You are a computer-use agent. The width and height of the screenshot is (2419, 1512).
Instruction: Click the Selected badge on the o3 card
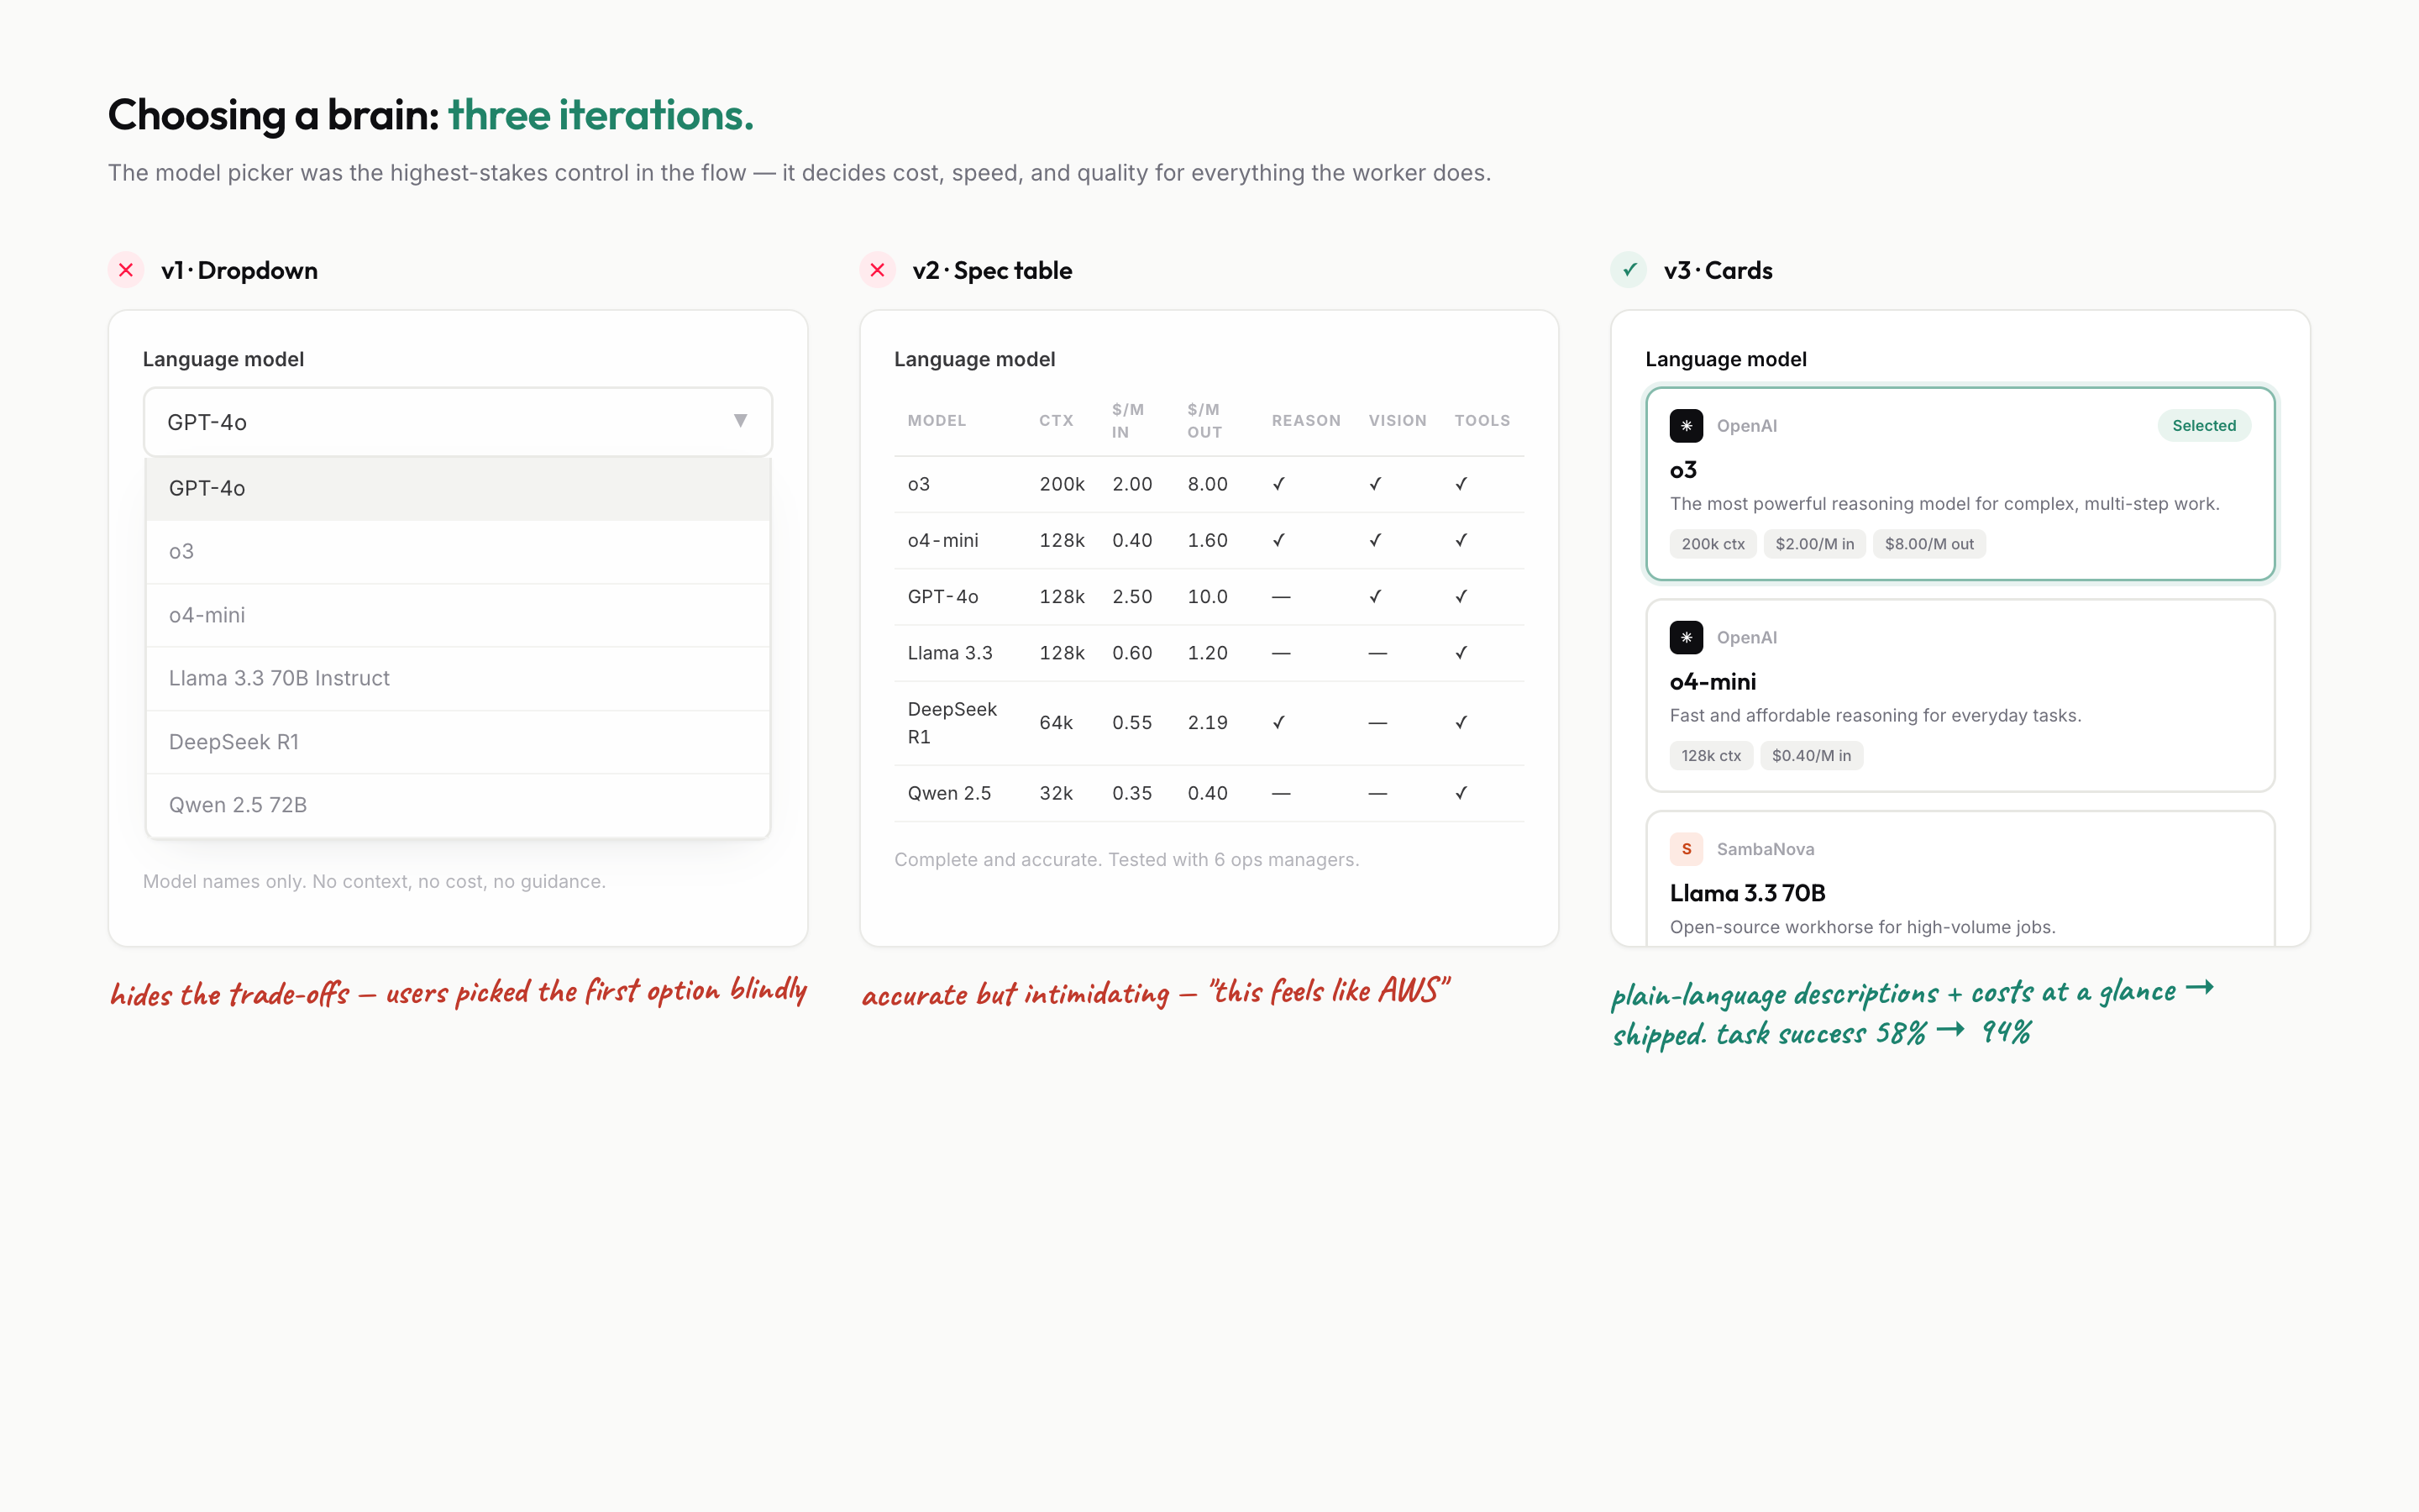pos(2204,426)
